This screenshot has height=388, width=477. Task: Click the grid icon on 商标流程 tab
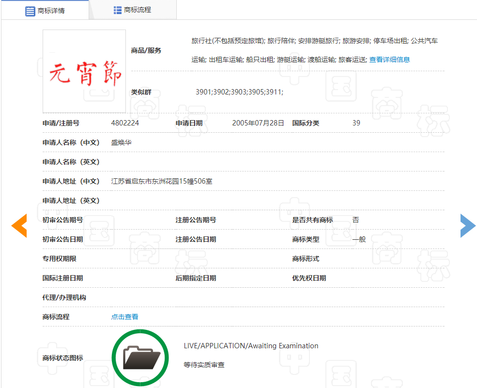[x=118, y=10]
